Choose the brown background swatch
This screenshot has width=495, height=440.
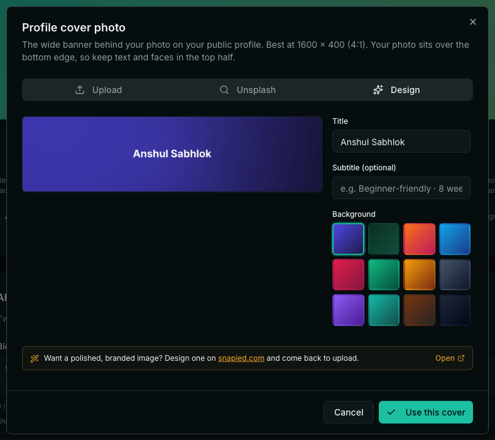coord(419,310)
